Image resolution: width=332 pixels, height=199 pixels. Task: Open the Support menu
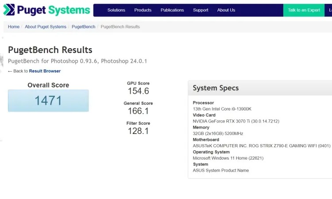point(201,10)
